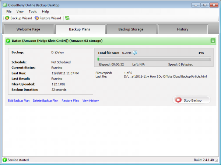This screenshot has width=221, height=165.
Task: Open the File menu
Action: pyautogui.click(x=9, y=12)
